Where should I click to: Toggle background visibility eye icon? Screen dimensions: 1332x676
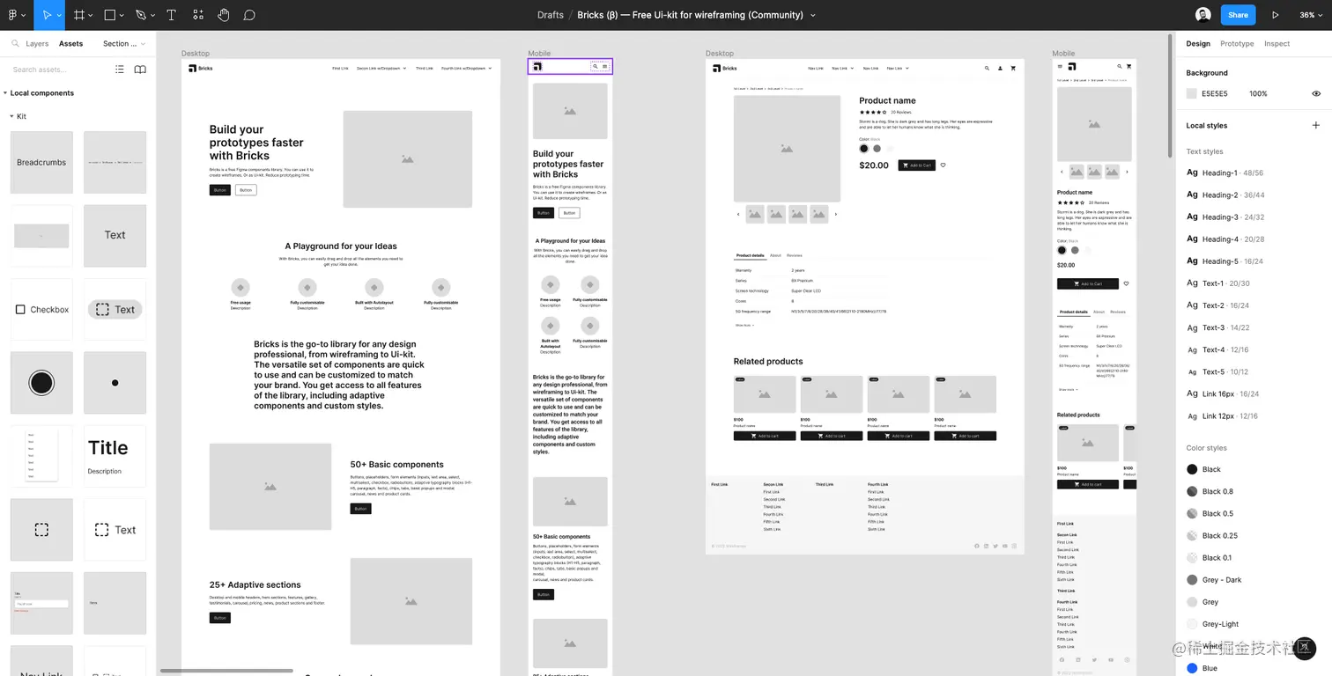(x=1316, y=93)
